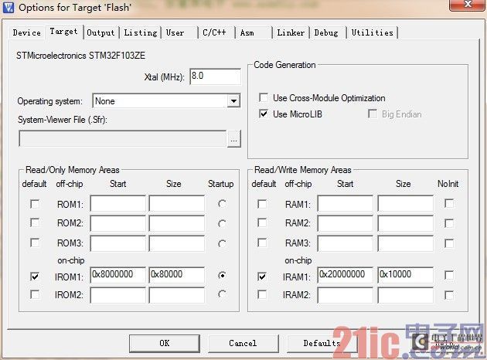Open the Operating system dropdown
This screenshot has height=360, width=487.
click(166, 101)
